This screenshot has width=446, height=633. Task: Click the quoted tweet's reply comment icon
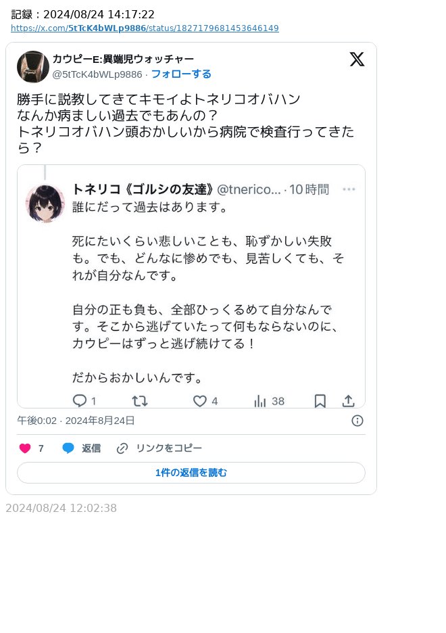tap(80, 401)
